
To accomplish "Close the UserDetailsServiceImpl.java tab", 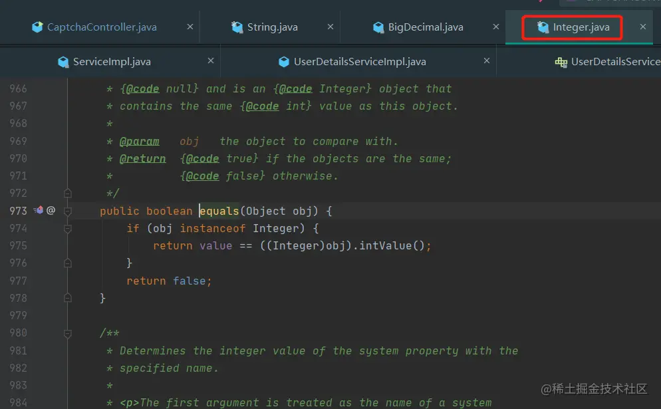I will point(487,61).
